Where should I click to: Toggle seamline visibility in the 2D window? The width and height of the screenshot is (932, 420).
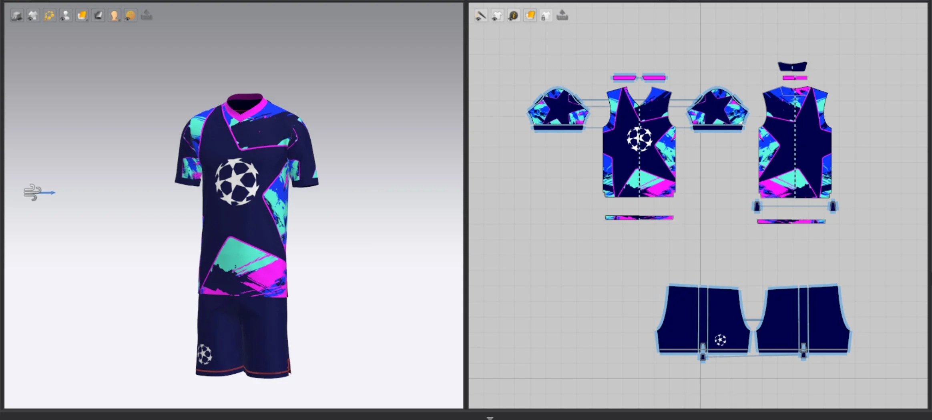pos(481,16)
